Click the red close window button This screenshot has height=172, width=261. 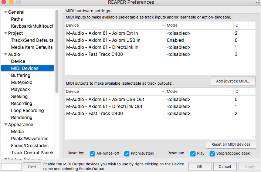coord(3,2)
